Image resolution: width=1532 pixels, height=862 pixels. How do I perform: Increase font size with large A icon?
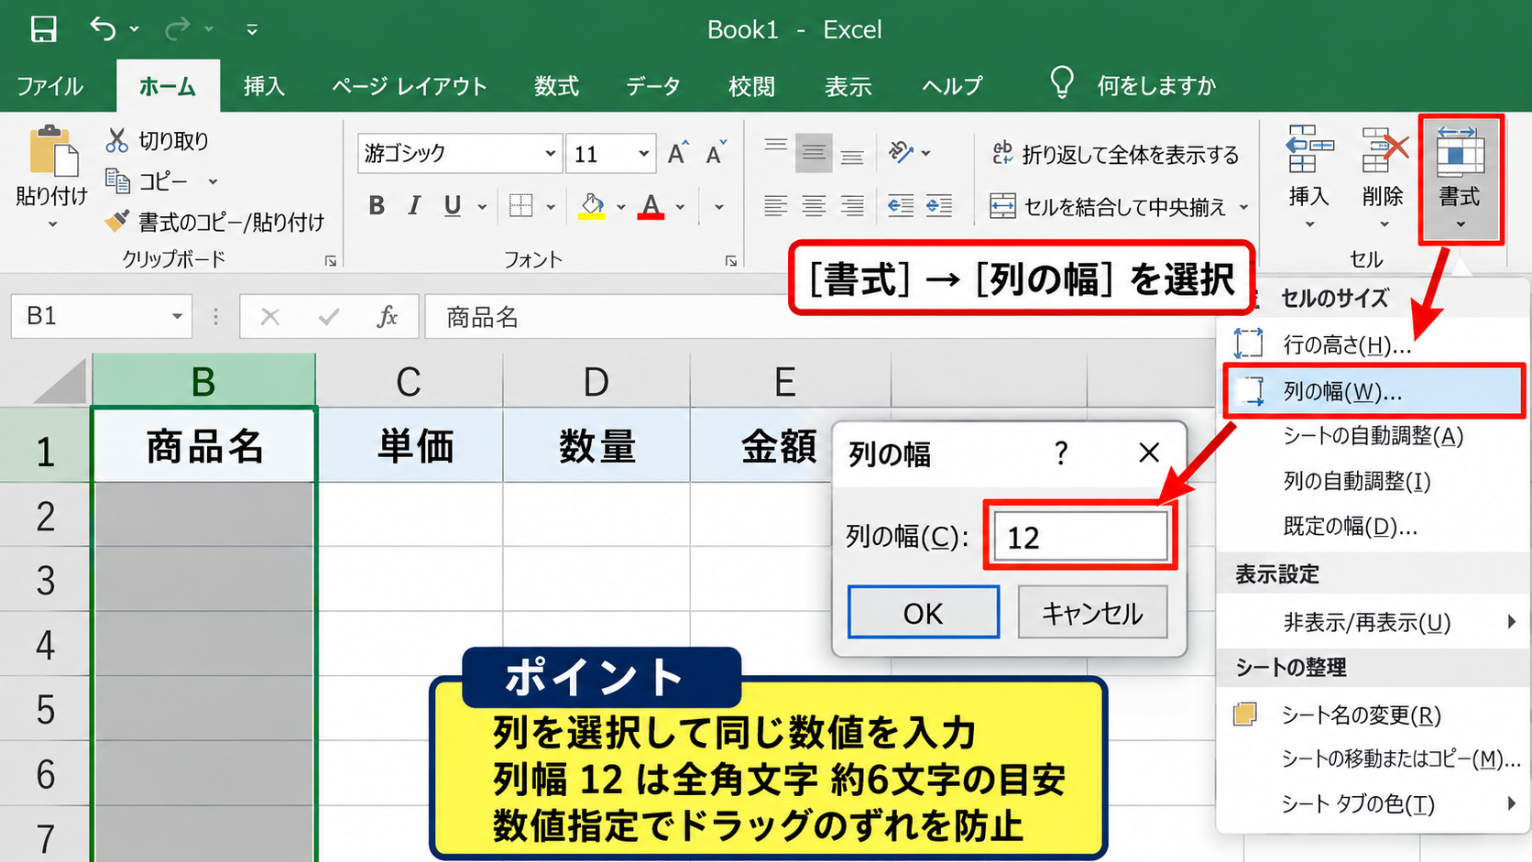click(677, 153)
